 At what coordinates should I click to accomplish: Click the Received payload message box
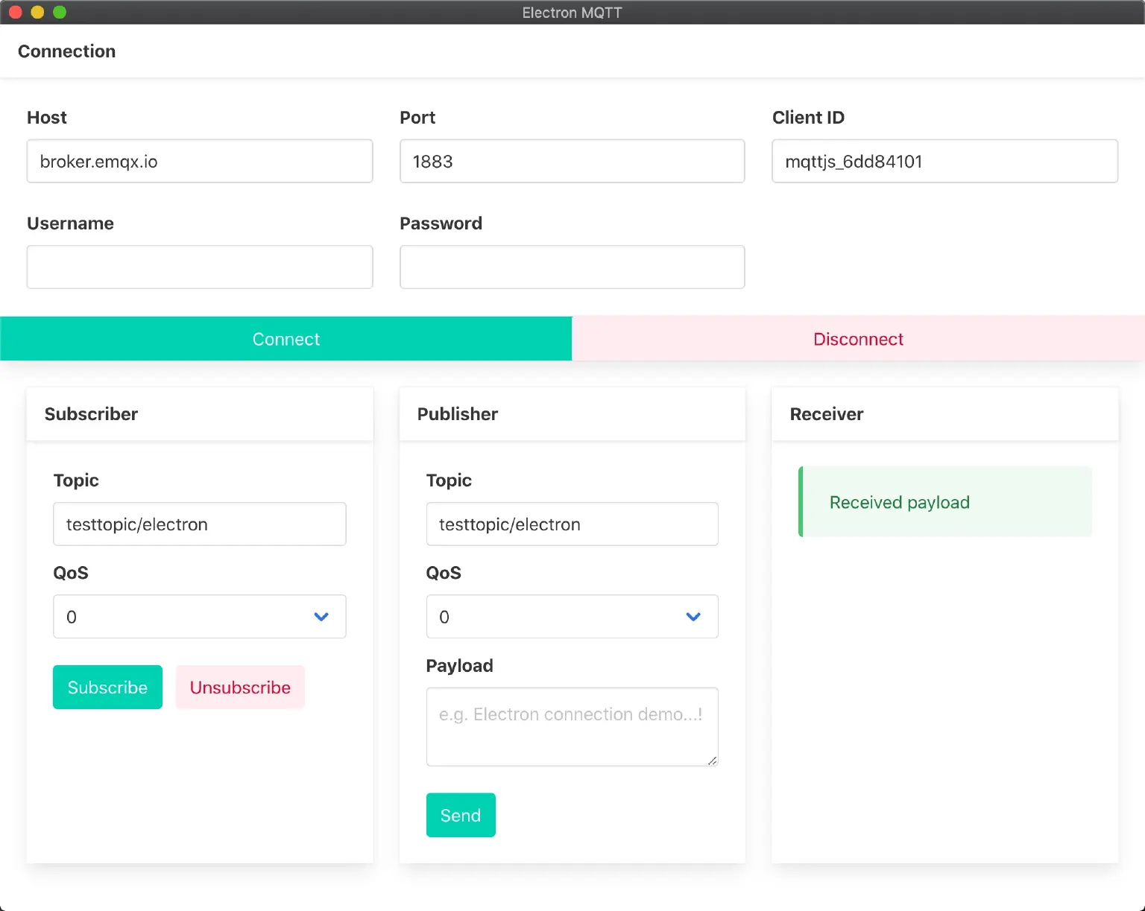(944, 501)
